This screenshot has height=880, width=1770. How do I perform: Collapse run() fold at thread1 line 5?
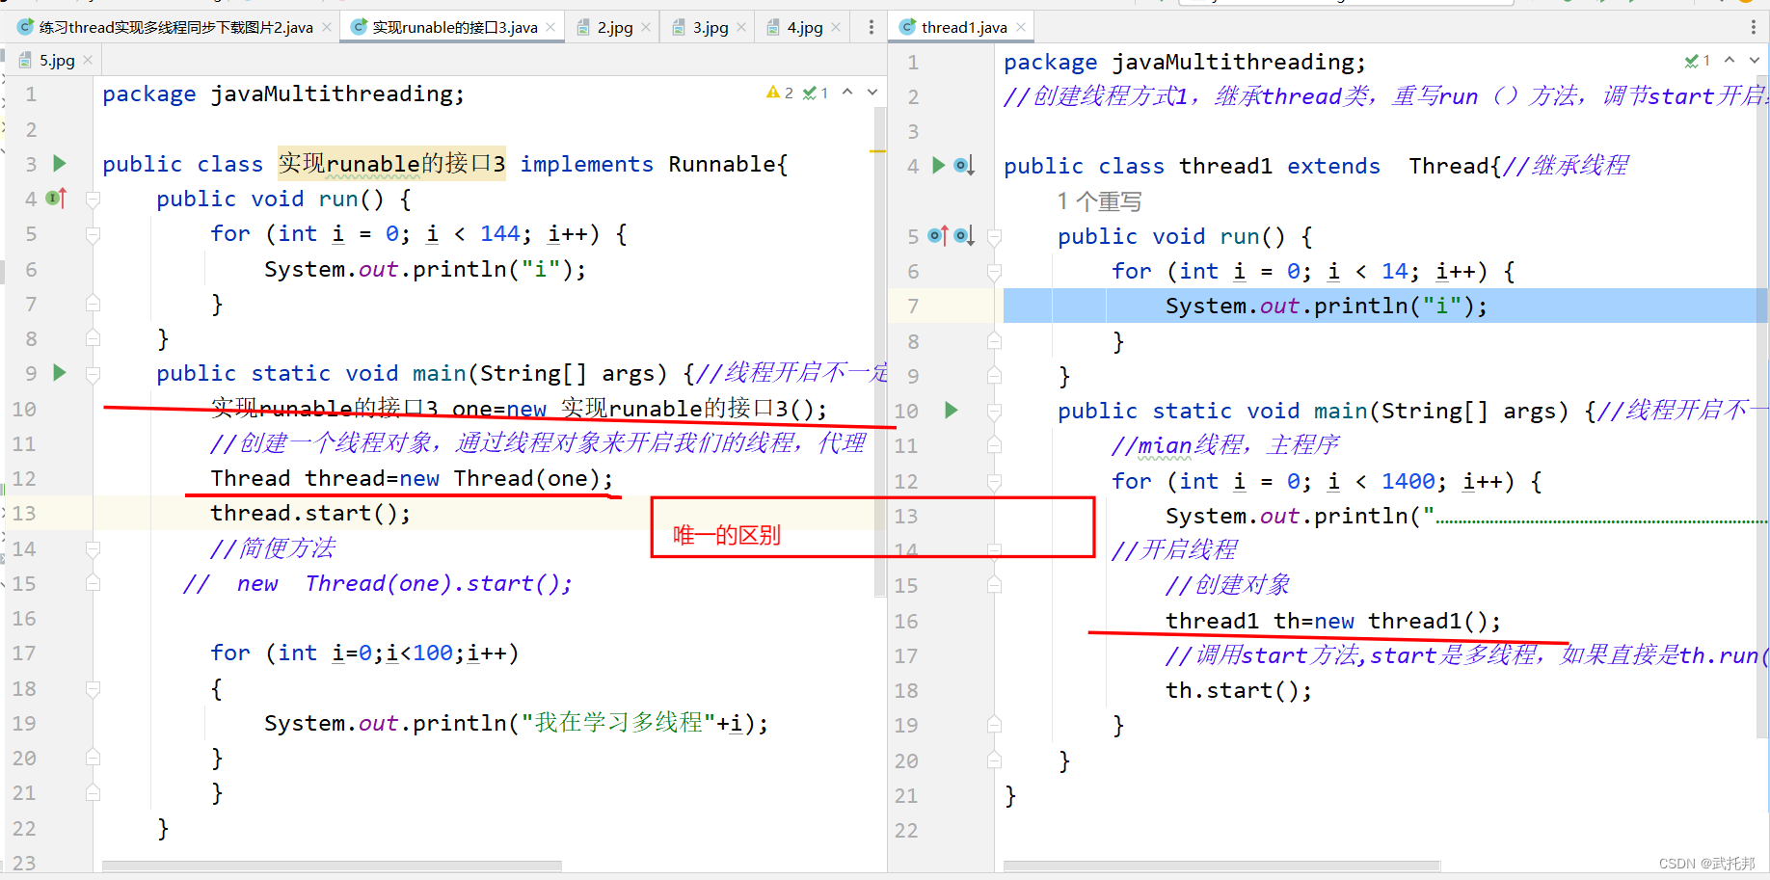coord(994,236)
